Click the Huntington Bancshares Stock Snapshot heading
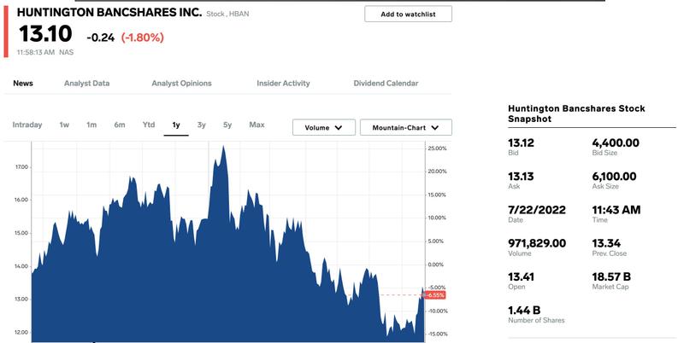Viewport: 684px width, 343px height. [576, 113]
